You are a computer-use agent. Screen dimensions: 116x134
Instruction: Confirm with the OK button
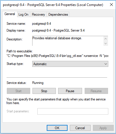(x=57, y=128)
